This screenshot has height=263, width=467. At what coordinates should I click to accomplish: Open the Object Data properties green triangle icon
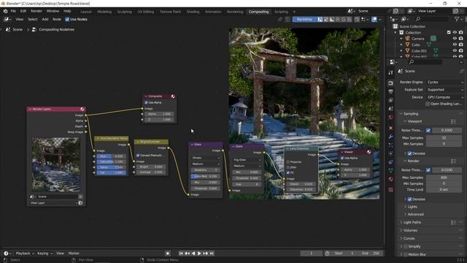pos(391,170)
